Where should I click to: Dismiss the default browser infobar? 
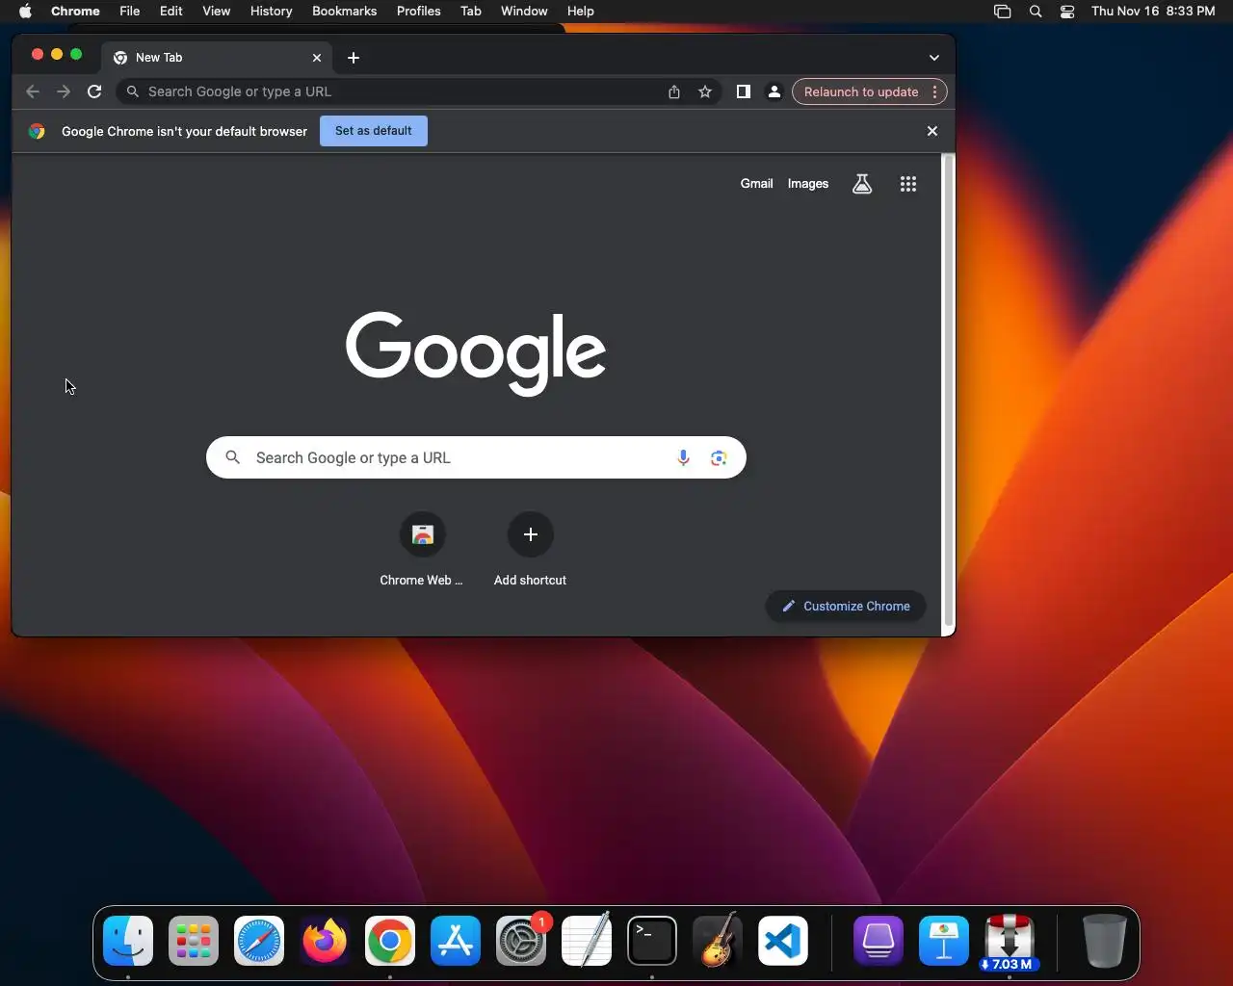(x=932, y=131)
